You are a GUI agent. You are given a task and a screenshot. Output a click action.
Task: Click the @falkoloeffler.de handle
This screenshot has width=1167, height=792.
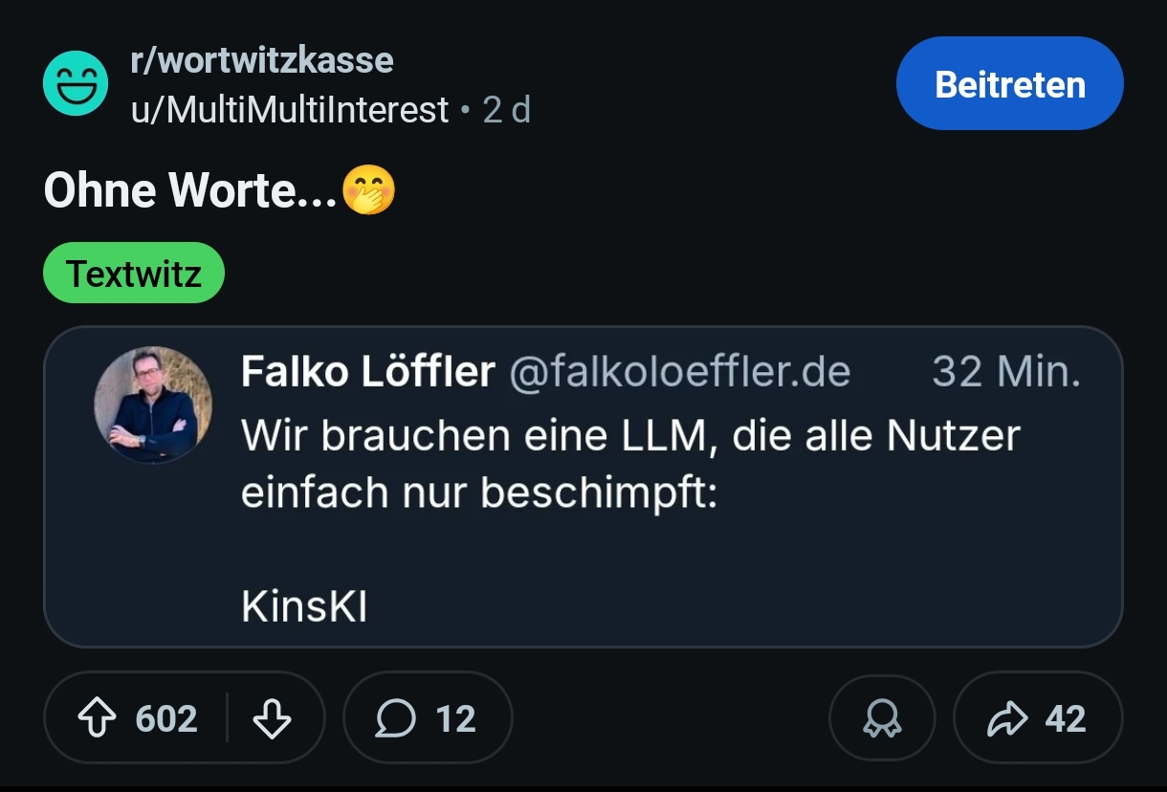tap(679, 371)
